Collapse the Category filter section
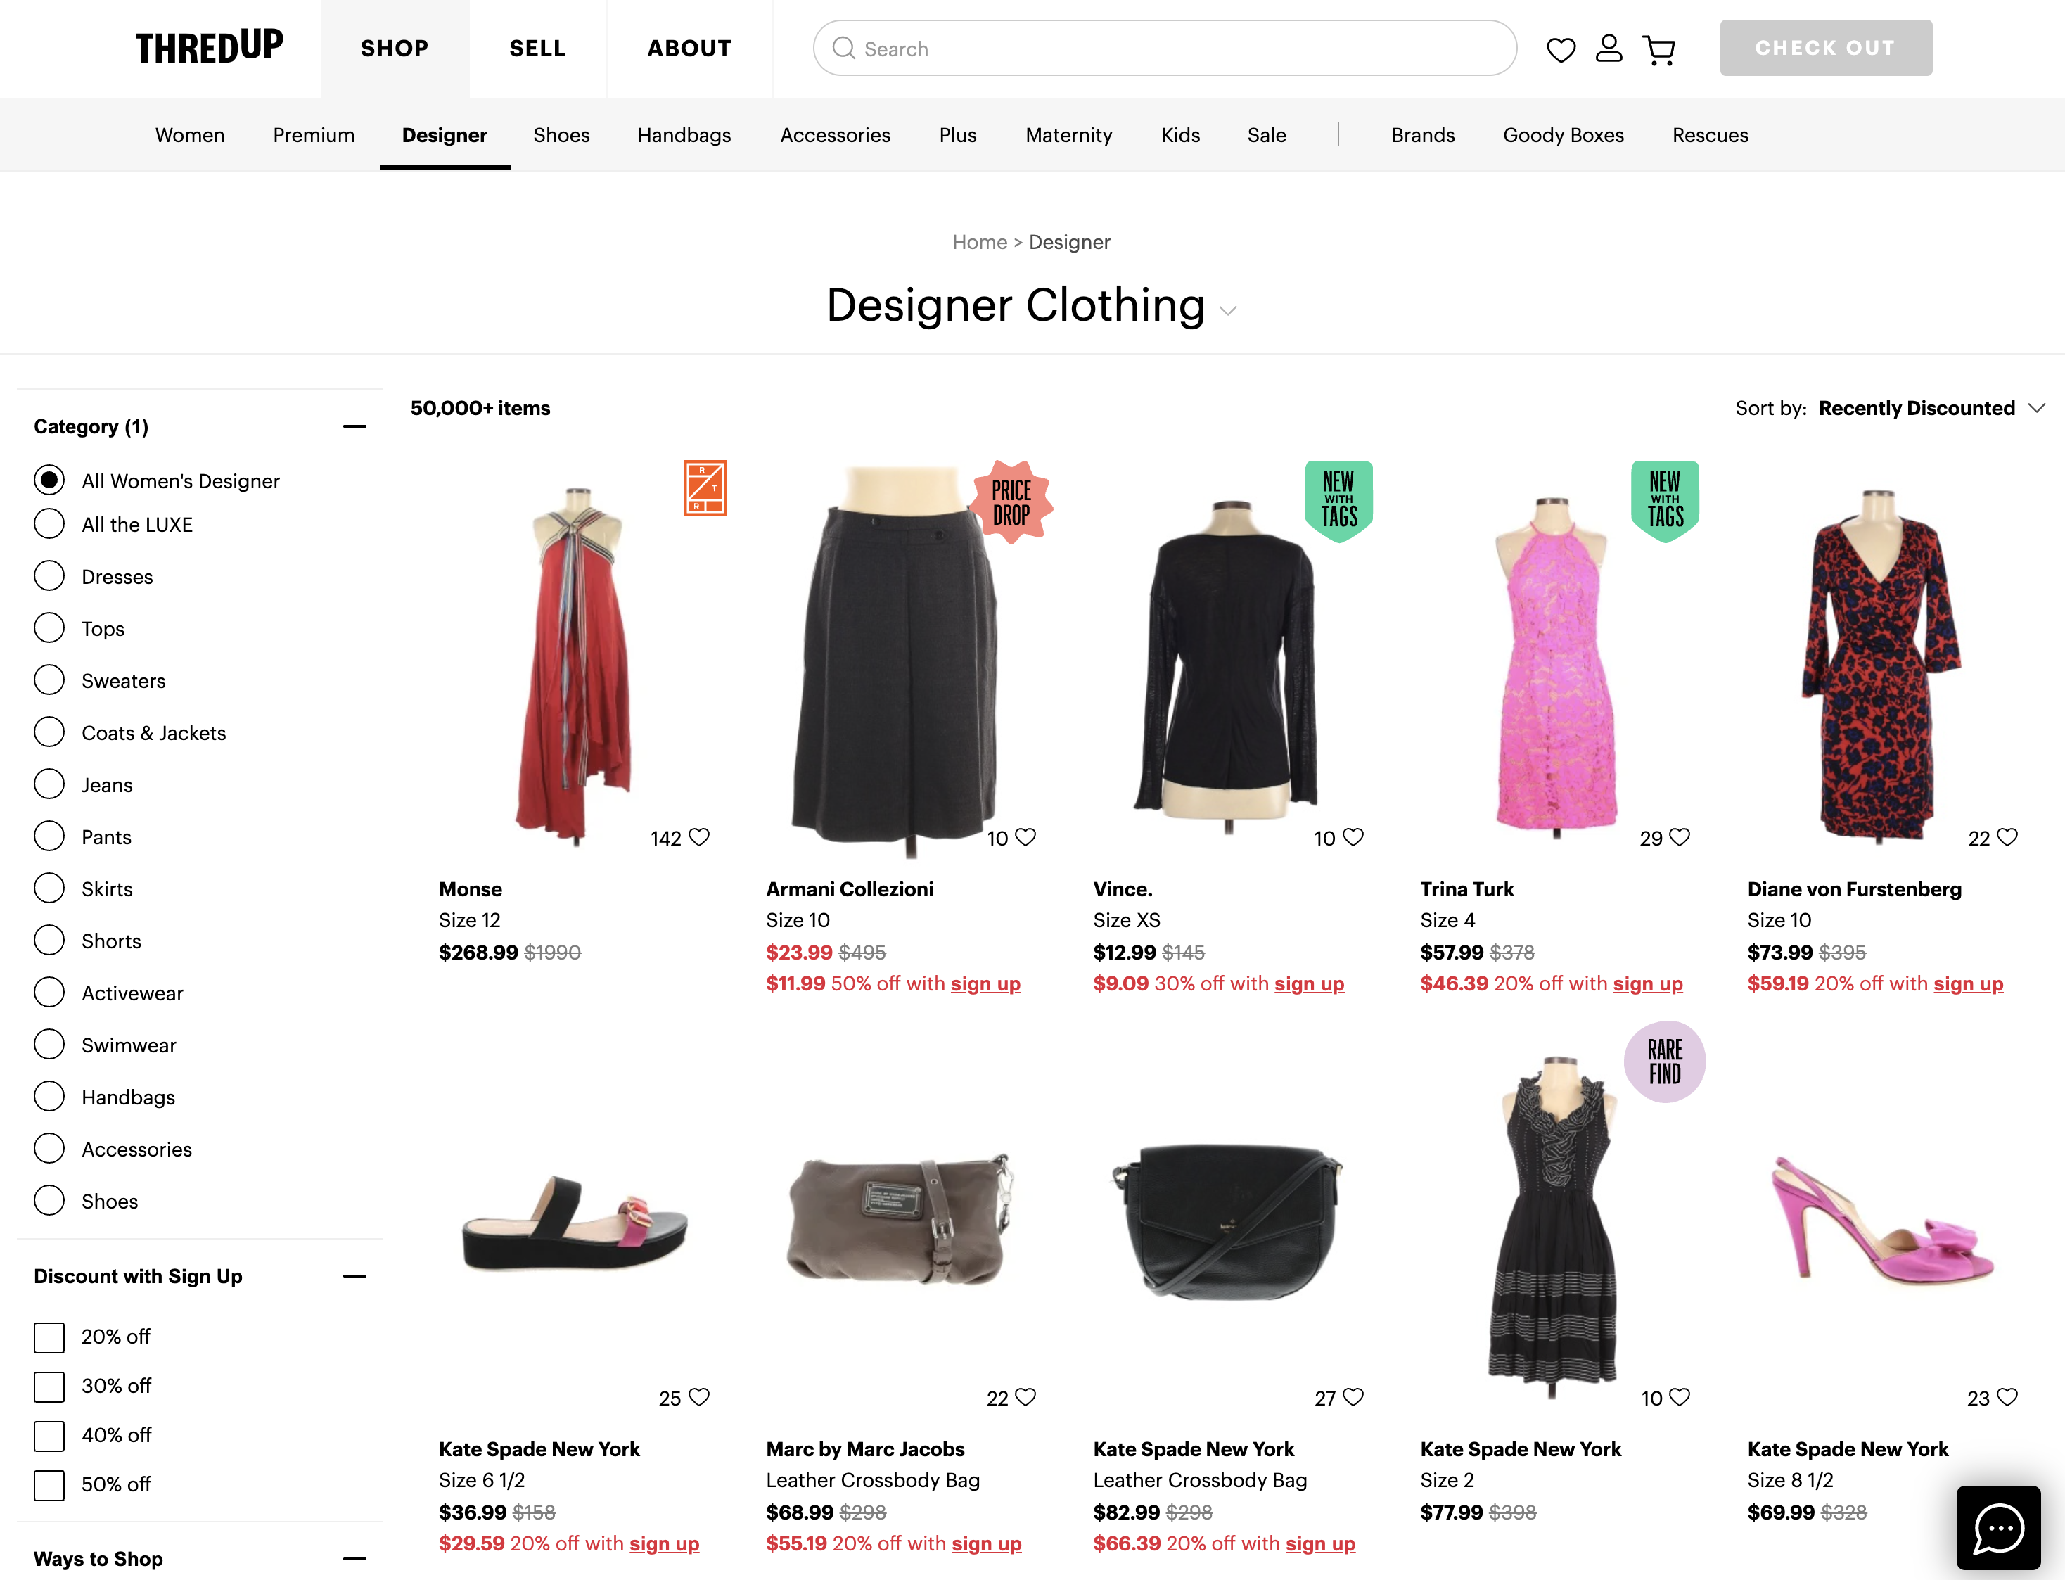 pos(354,427)
